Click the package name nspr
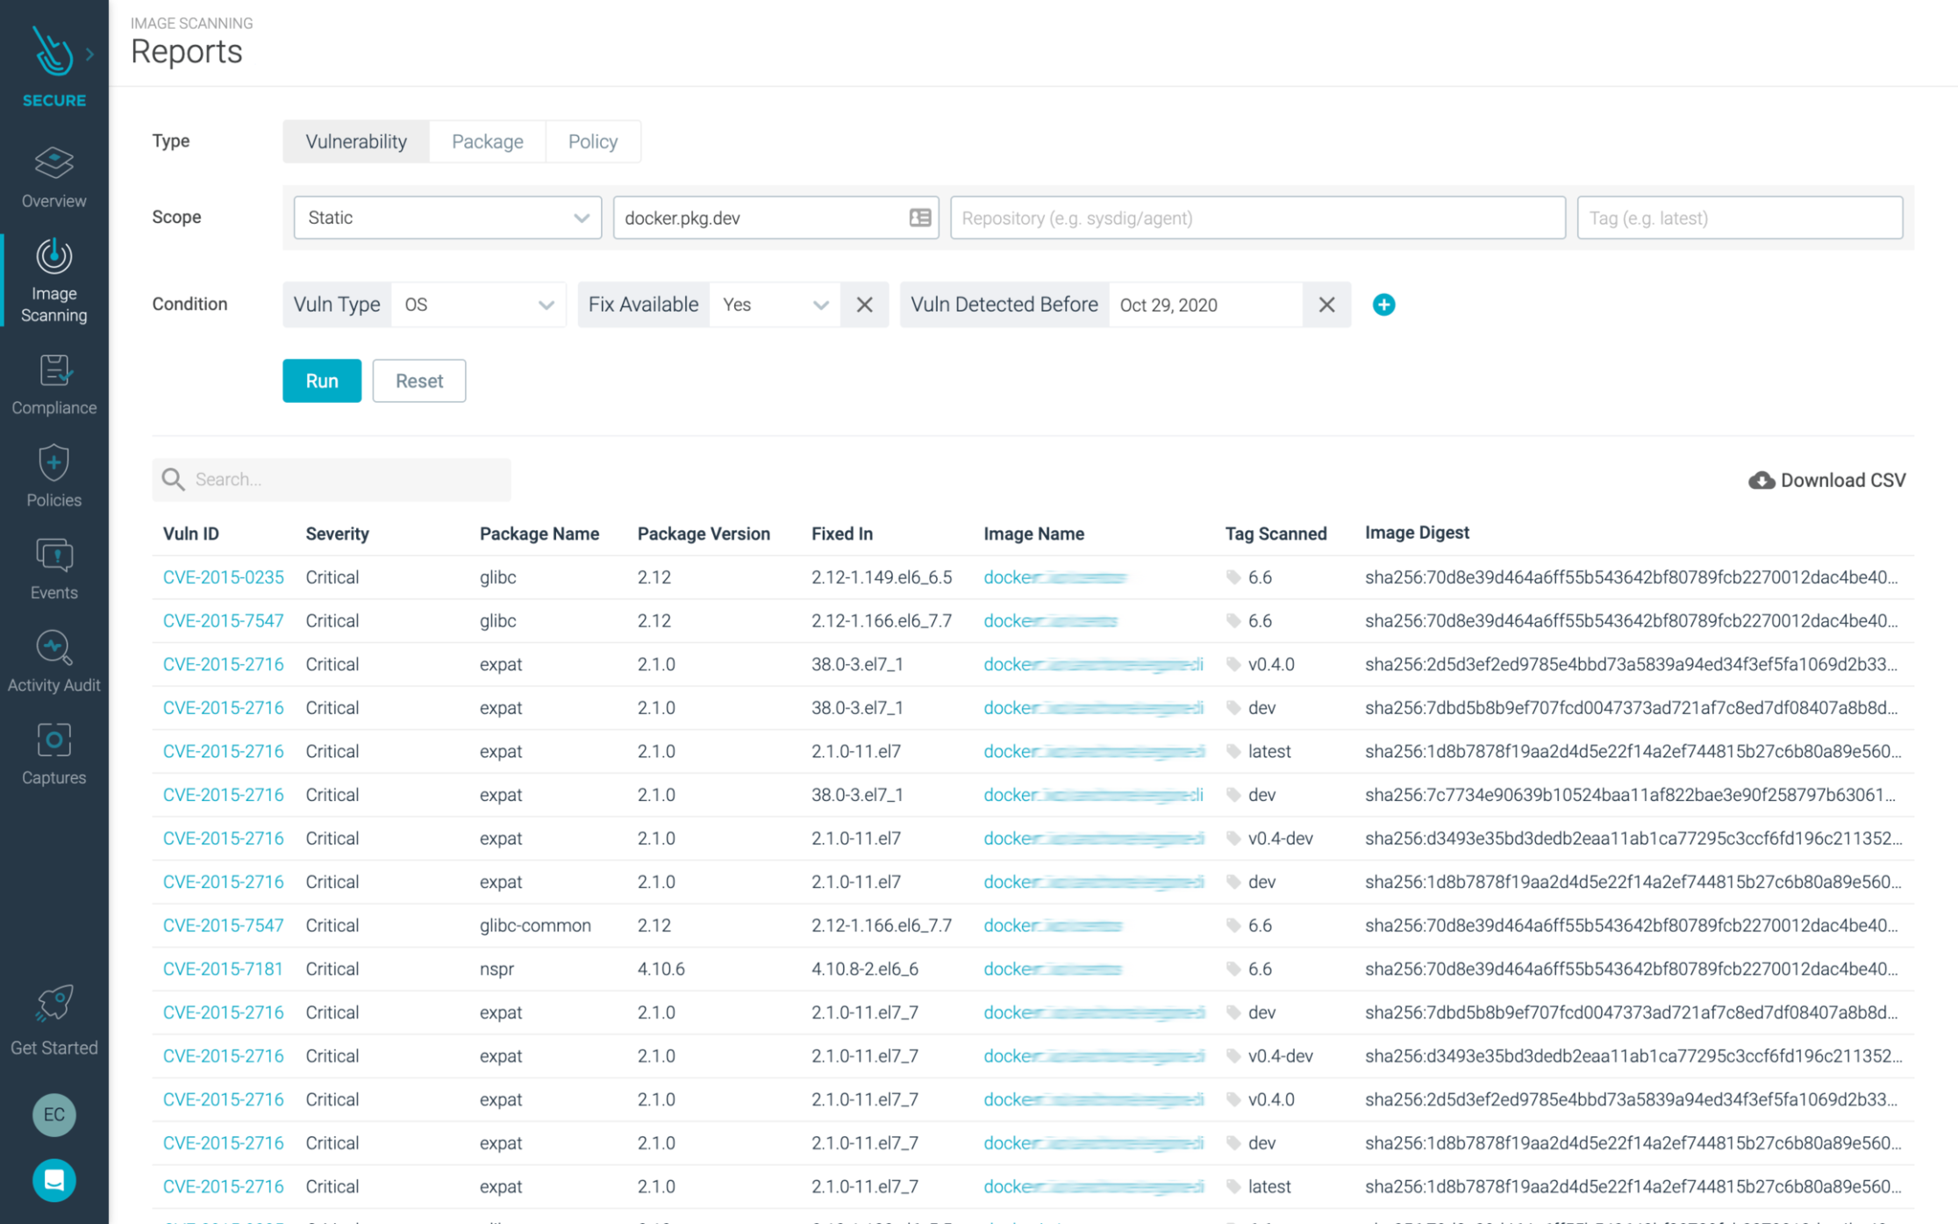This screenshot has height=1224, width=1958. [497, 969]
